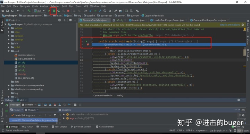
Task: Click Step Into blue arrow in debugger
Action: pyautogui.click(x=50, y=105)
